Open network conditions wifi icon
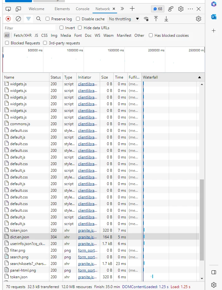This screenshot has width=222, height=290. 146,19
